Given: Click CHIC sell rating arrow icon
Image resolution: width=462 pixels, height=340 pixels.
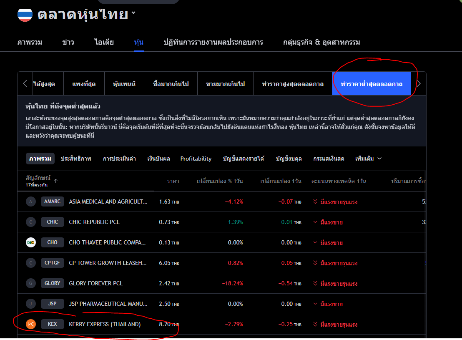Looking at the screenshot, I should 315,222.
